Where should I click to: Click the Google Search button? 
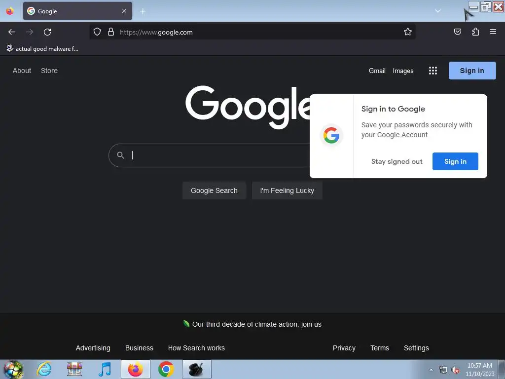tap(214, 190)
